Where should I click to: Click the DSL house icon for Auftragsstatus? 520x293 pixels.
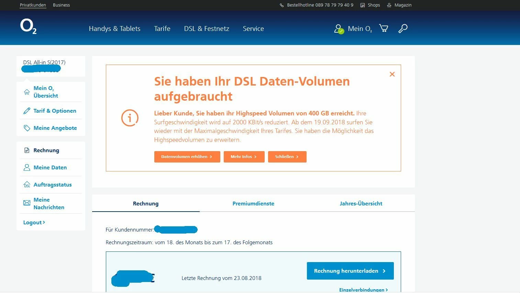click(27, 184)
